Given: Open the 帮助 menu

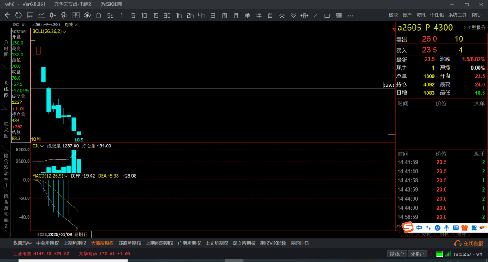Looking at the screenshot, I should (476, 15).
